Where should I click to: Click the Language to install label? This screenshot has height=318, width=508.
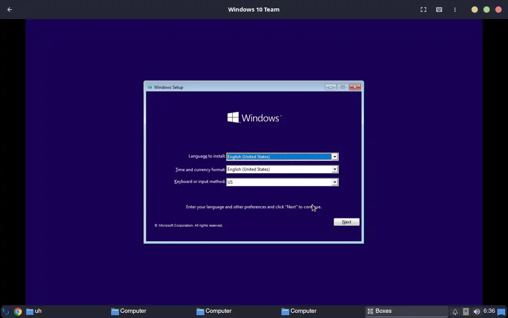click(x=207, y=156)
